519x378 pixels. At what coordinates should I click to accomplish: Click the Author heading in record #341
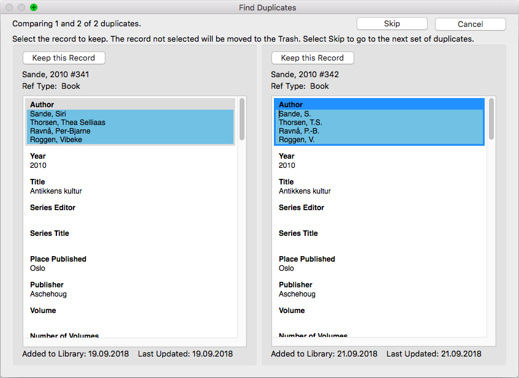tap(42, 105)
